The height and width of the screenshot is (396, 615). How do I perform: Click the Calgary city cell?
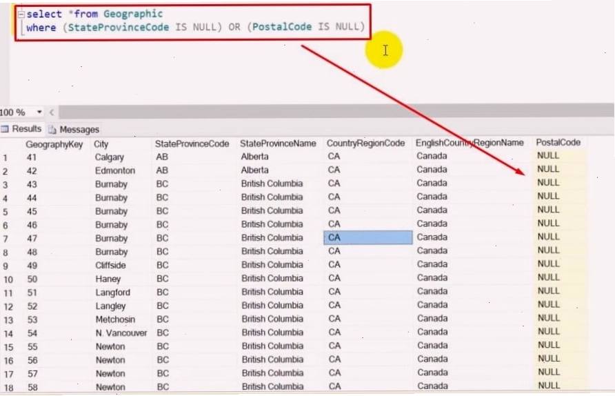point(110,157)
